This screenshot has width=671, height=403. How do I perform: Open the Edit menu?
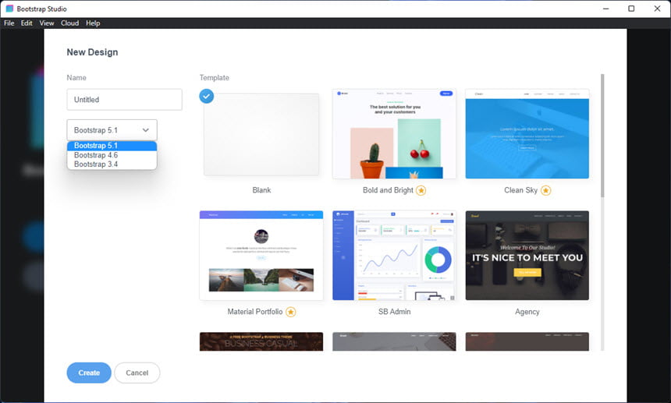point(27,23)
